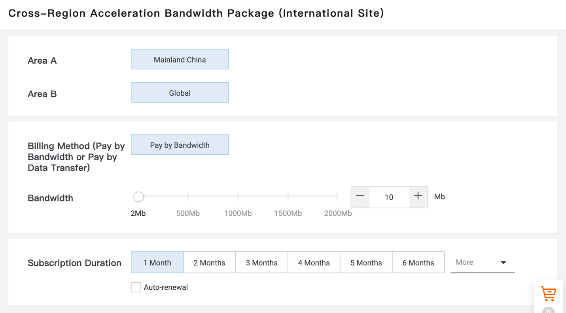Click the bandwidth slider handle
This screenshot has width=566, height=313.
click(138, 197)
